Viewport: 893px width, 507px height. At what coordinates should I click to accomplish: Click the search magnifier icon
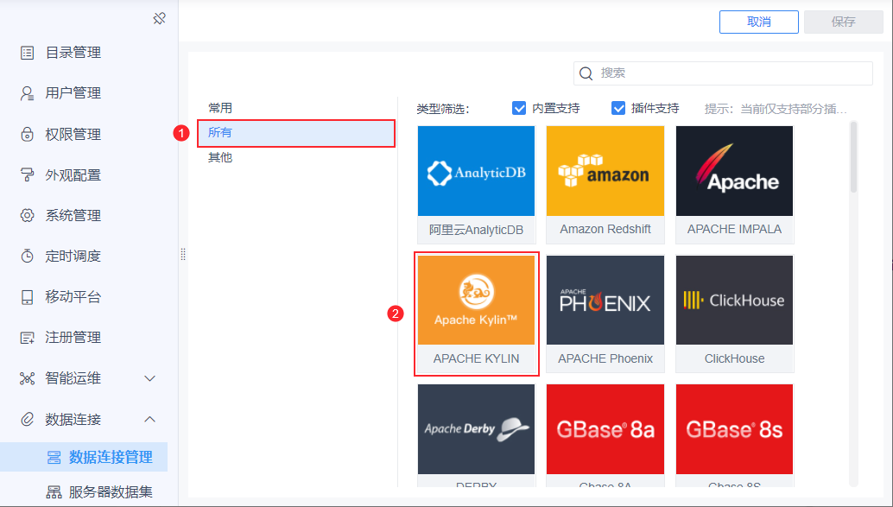click(586, 73)
